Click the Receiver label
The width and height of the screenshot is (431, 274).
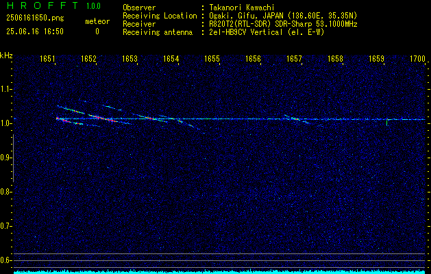coord(139,24)
